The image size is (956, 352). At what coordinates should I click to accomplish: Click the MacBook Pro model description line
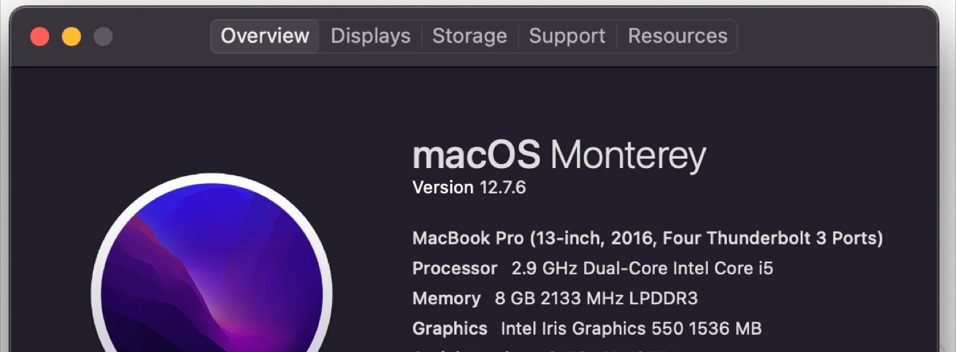click(x=647, y=238)
